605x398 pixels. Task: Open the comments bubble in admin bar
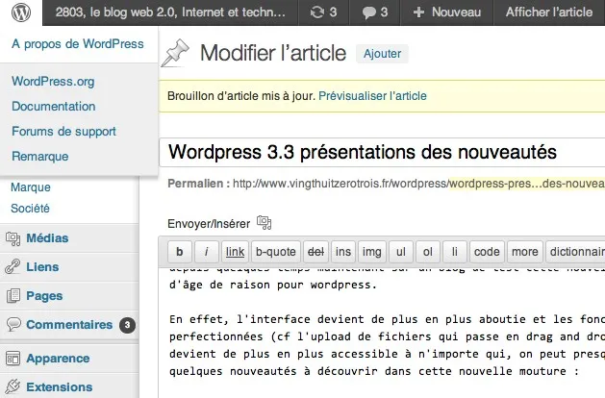(x=375, y=12)
